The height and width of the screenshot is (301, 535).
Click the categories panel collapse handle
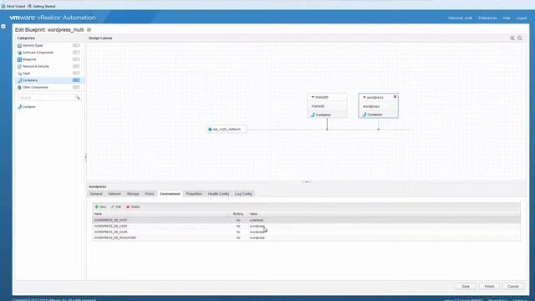pyautogui.click(x=85, y=157)
